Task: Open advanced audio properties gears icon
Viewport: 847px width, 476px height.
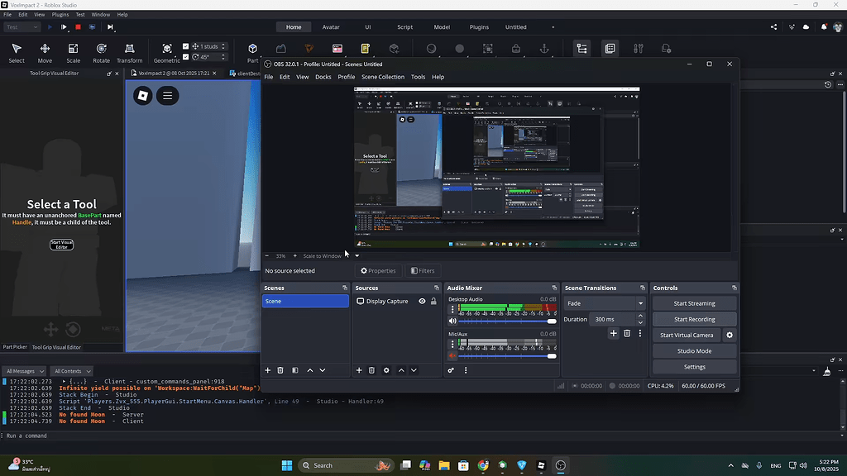Action: click(451, 370)
